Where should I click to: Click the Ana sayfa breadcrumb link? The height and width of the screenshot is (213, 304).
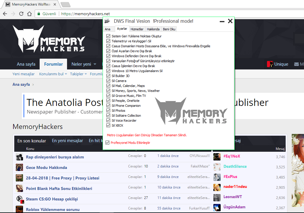21,84
